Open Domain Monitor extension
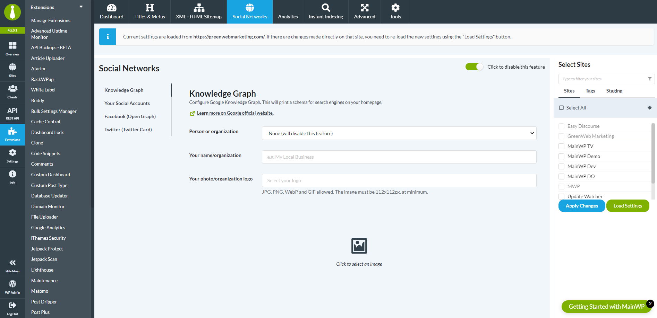 click(48, 206)
